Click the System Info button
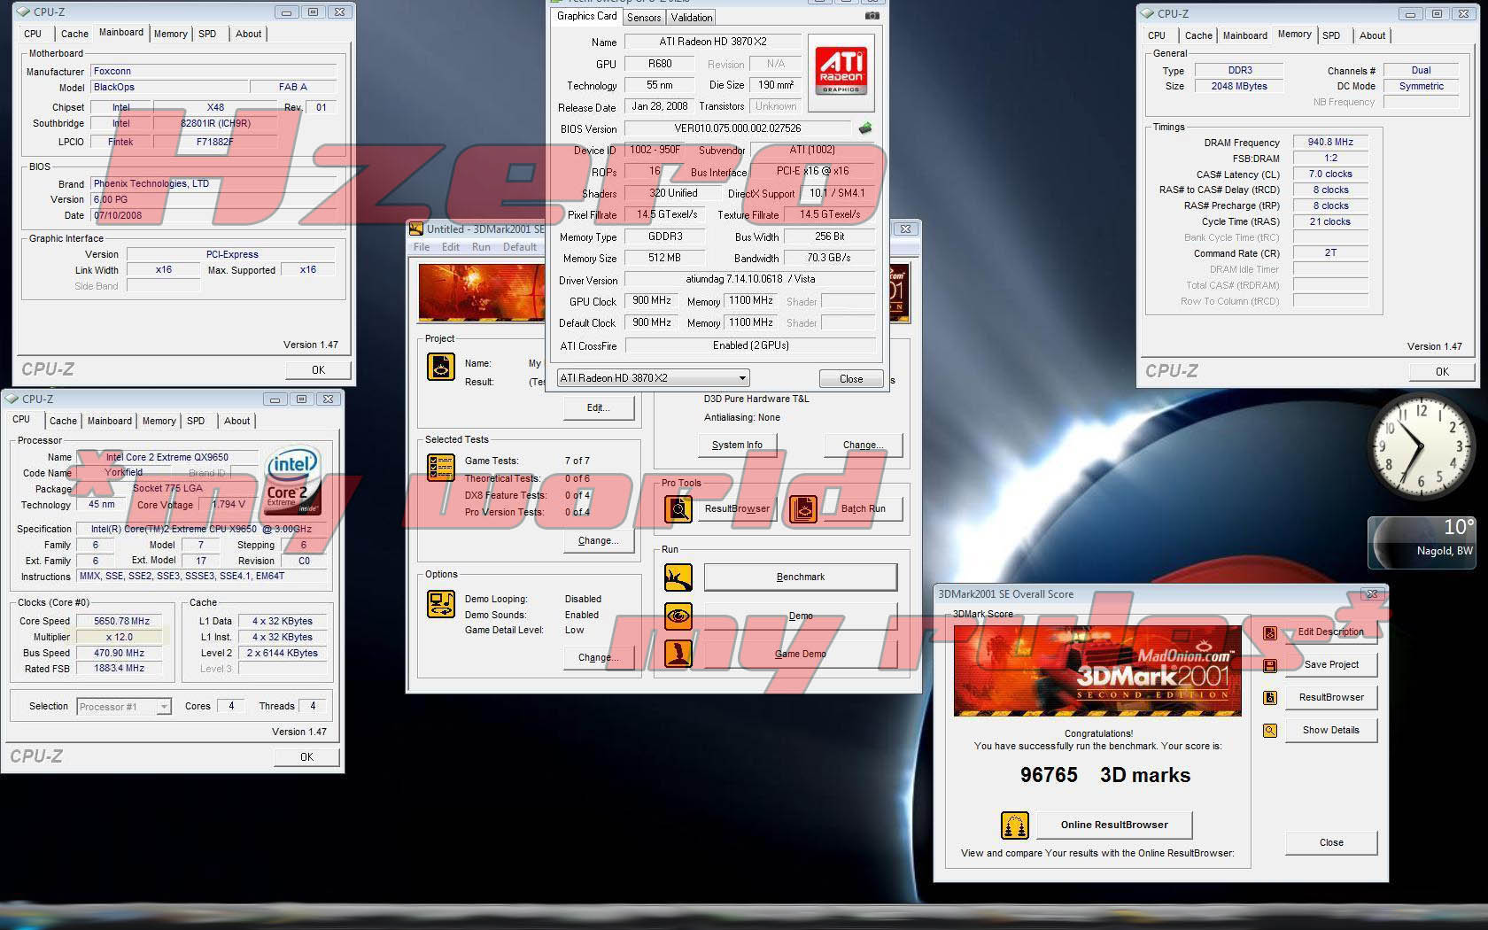The image size is (1488, 930). click(x=737, y=446)
